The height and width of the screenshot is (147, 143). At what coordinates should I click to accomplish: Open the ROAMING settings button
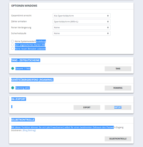(118, 88)
